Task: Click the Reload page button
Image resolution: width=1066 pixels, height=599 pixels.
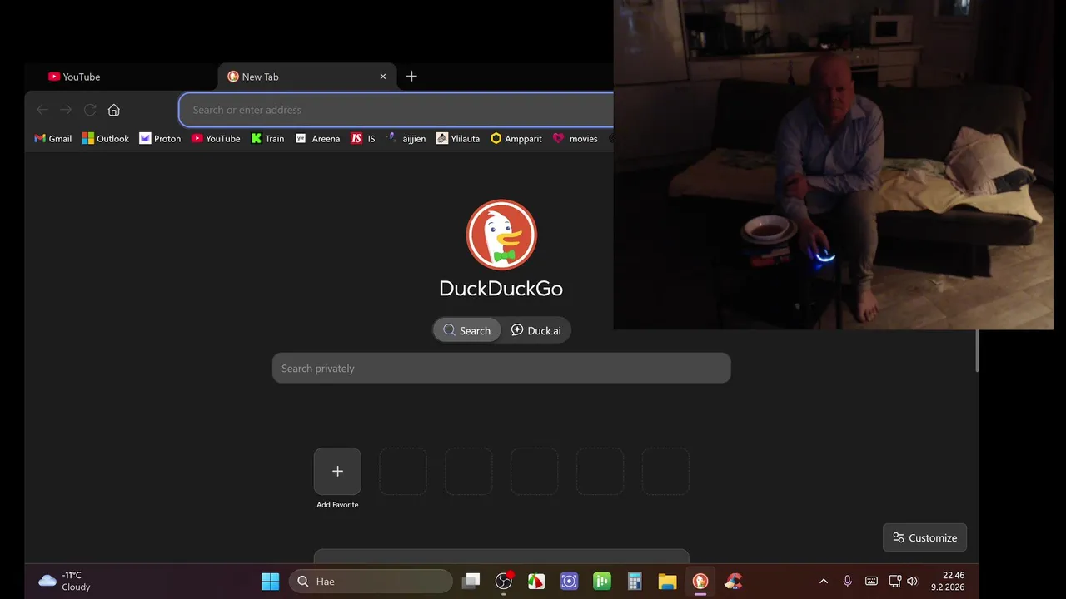Action: point(90,110)
